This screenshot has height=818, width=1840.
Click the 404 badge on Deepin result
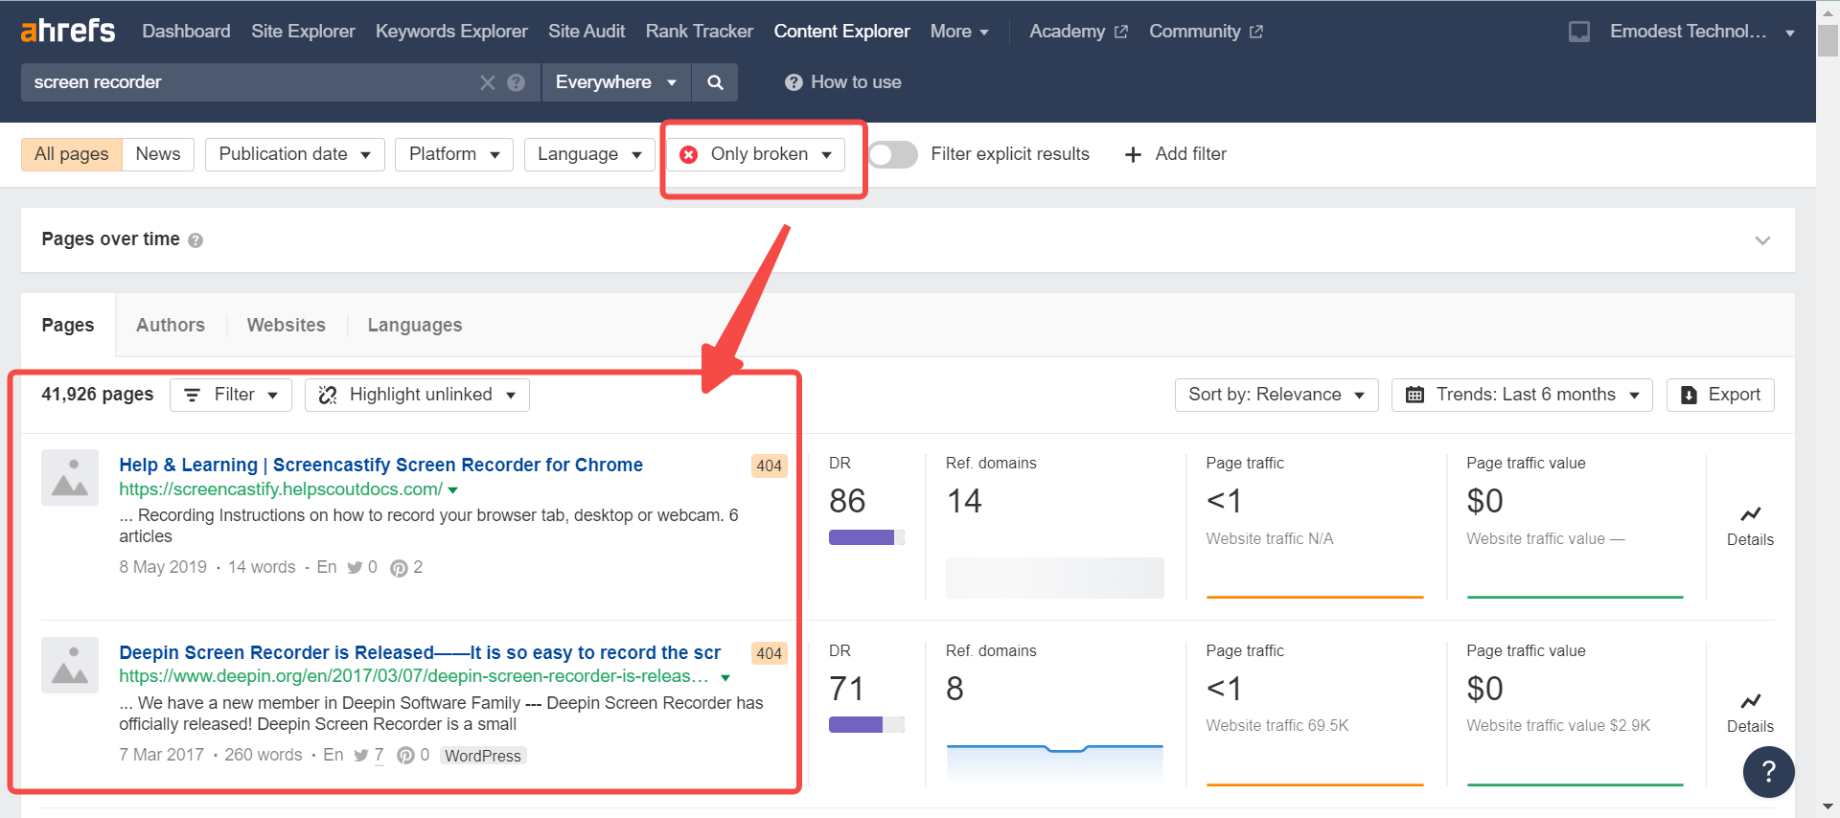[769, 653]
